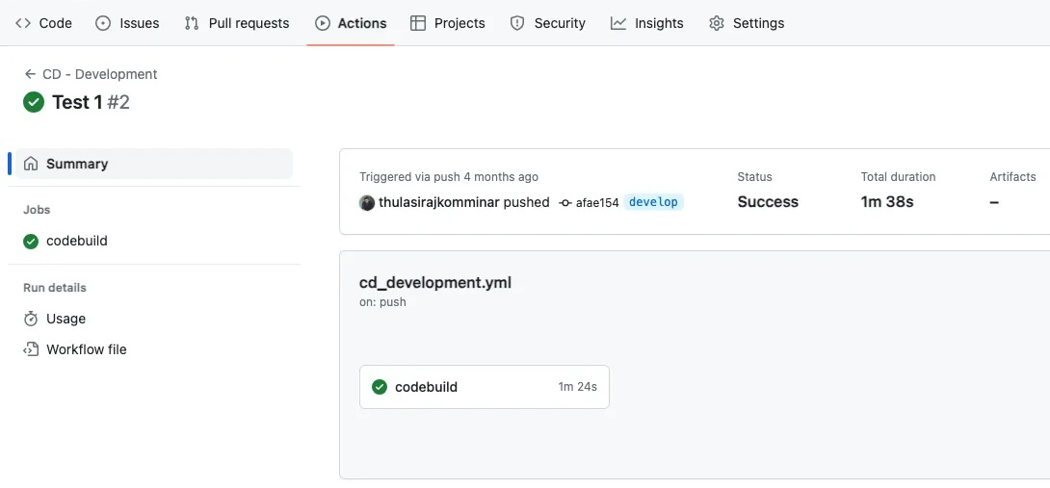Open repository Settings tab

pos(746,23)
